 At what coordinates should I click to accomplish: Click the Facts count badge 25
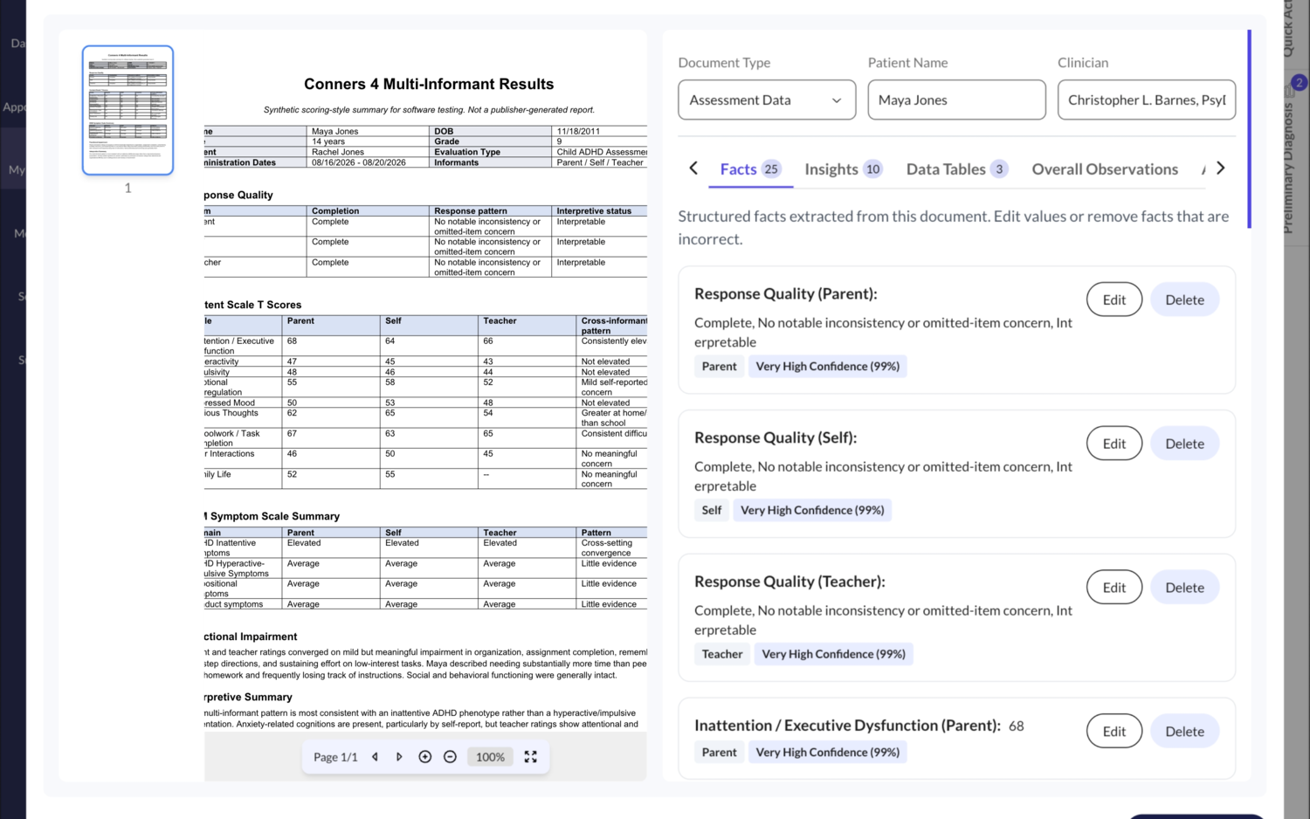[x=771, y=169]
